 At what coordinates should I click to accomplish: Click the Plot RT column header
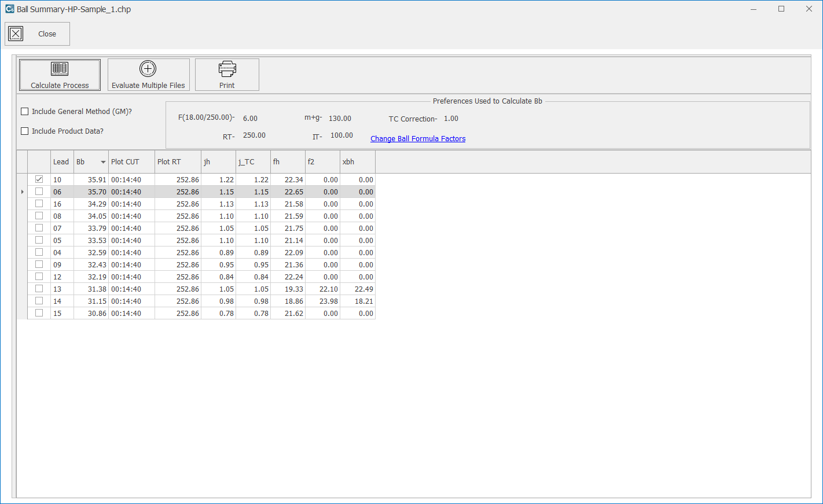pyautogui.click(x=178, y=162)
